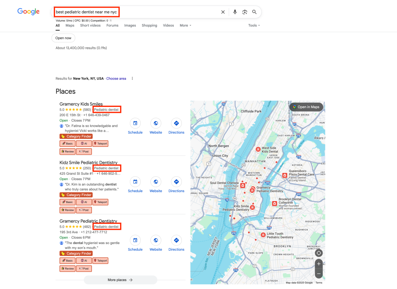Select Kidz Smile Pediatric Dentistry map pin
Image resolution: width=397 pixels, height=289 pixels.
click(x=252, y=208)
